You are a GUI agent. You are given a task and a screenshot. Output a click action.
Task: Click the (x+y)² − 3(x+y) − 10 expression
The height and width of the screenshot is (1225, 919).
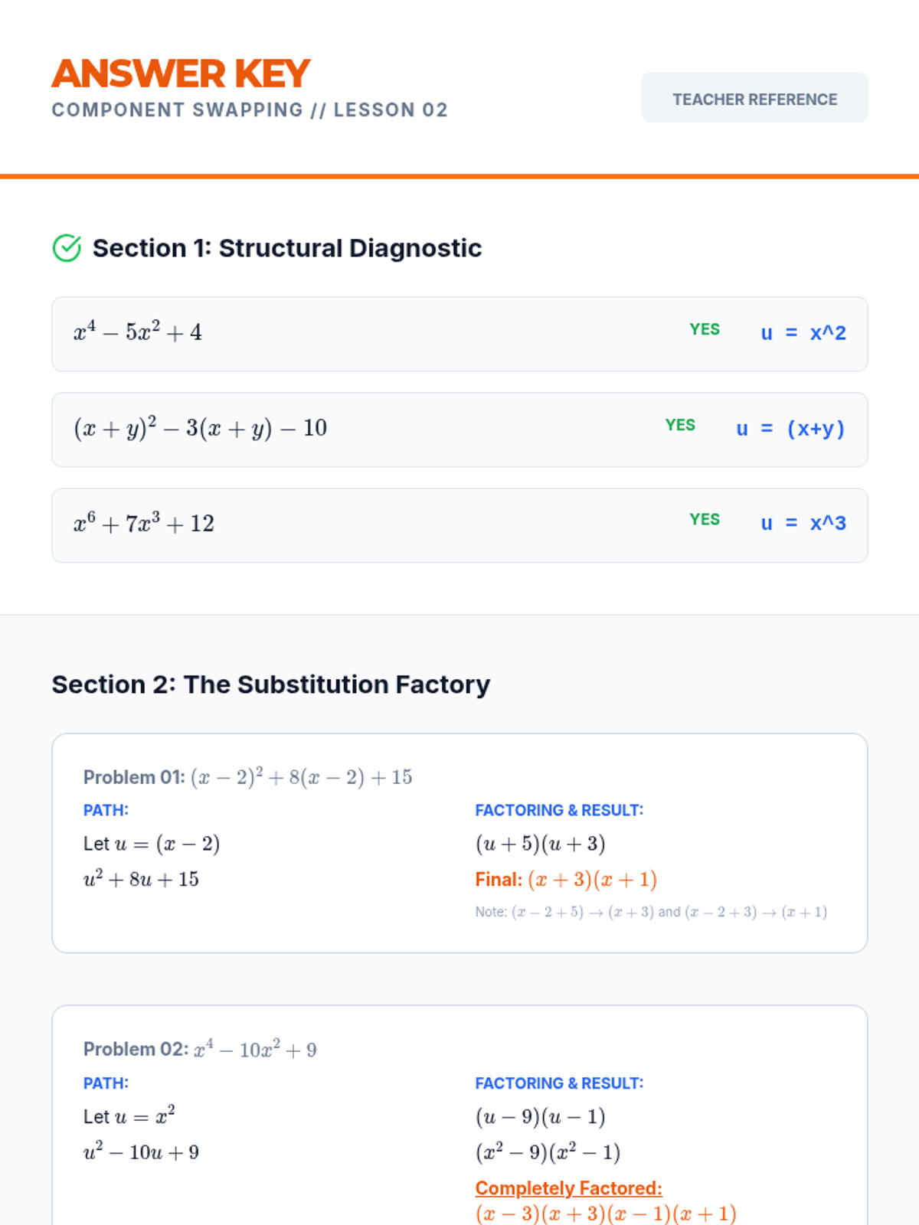[x=201, y=428]
